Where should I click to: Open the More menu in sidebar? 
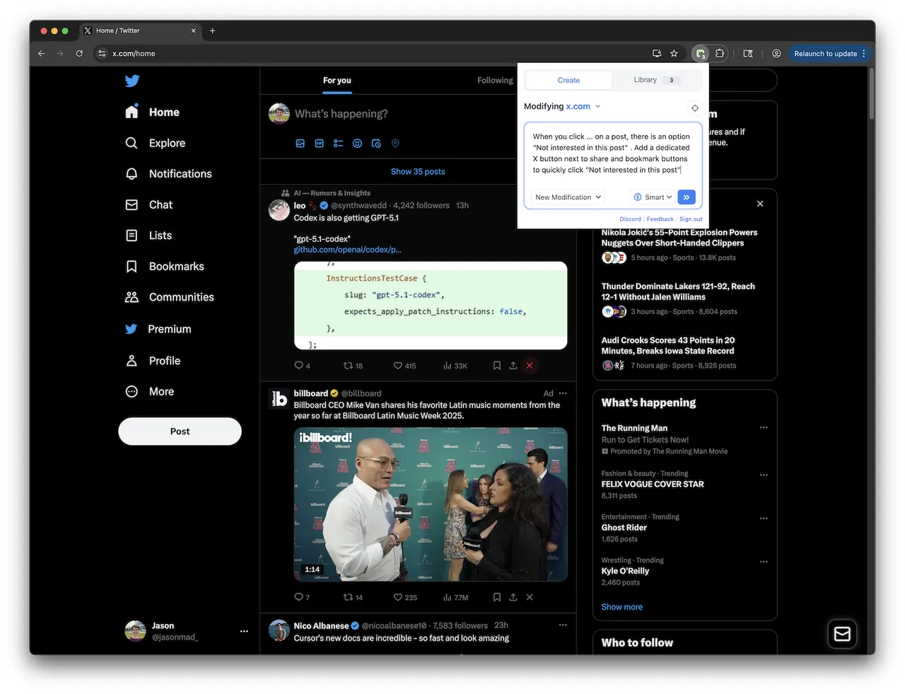click(150, 391)
